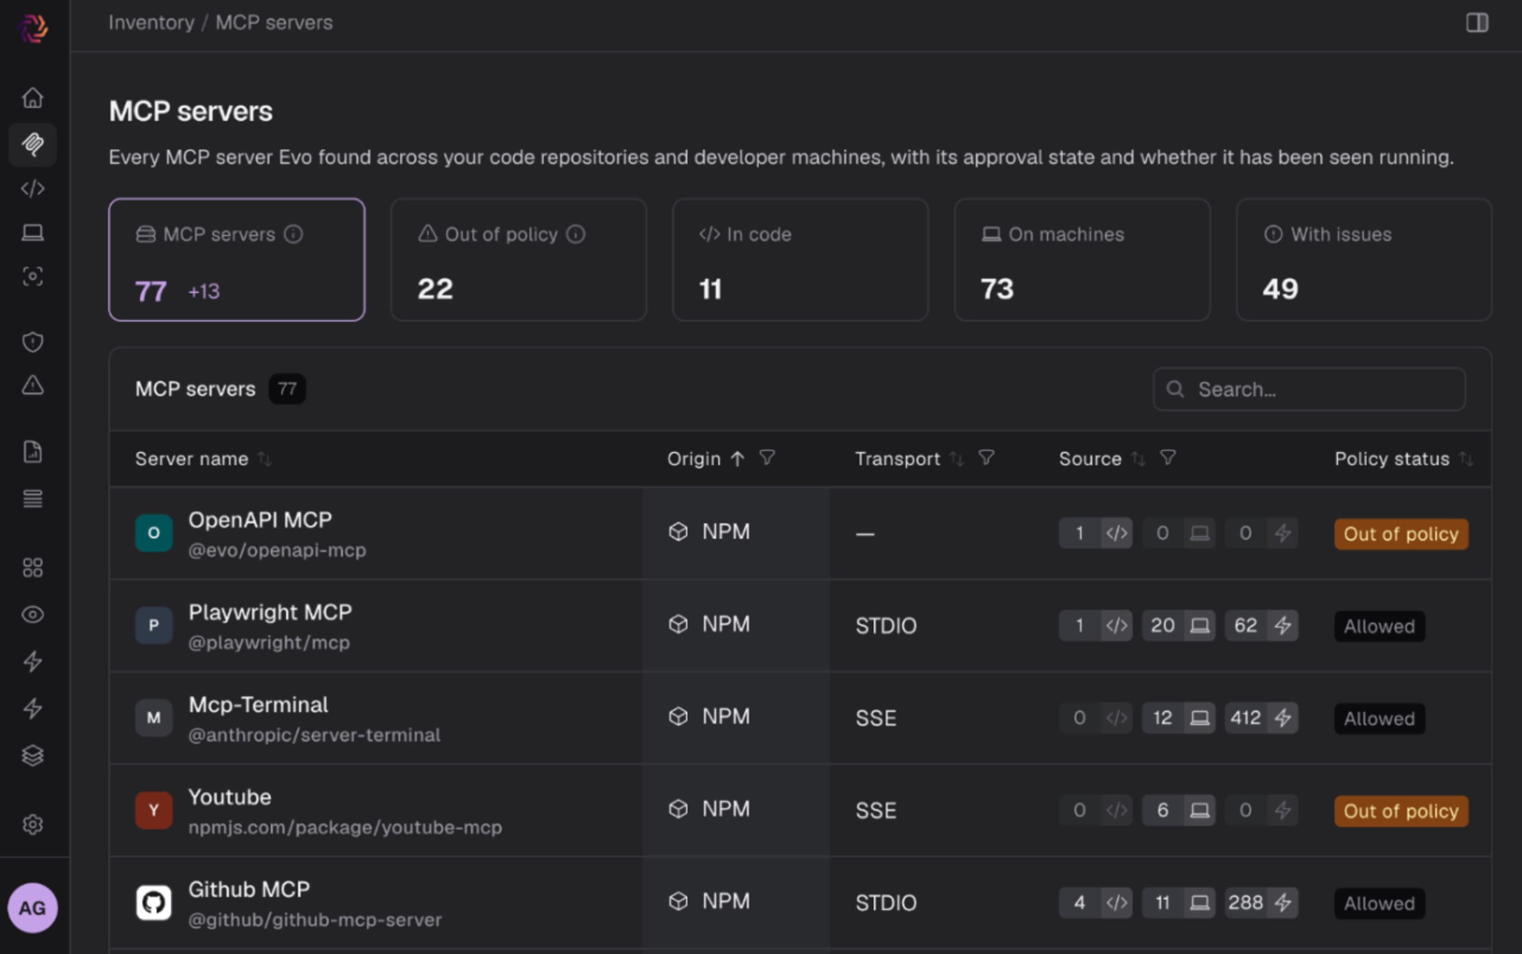Screen dimensions: 1522x954
Task: Click the Youtube red Y avatar
Action: [x=153, y=810]
